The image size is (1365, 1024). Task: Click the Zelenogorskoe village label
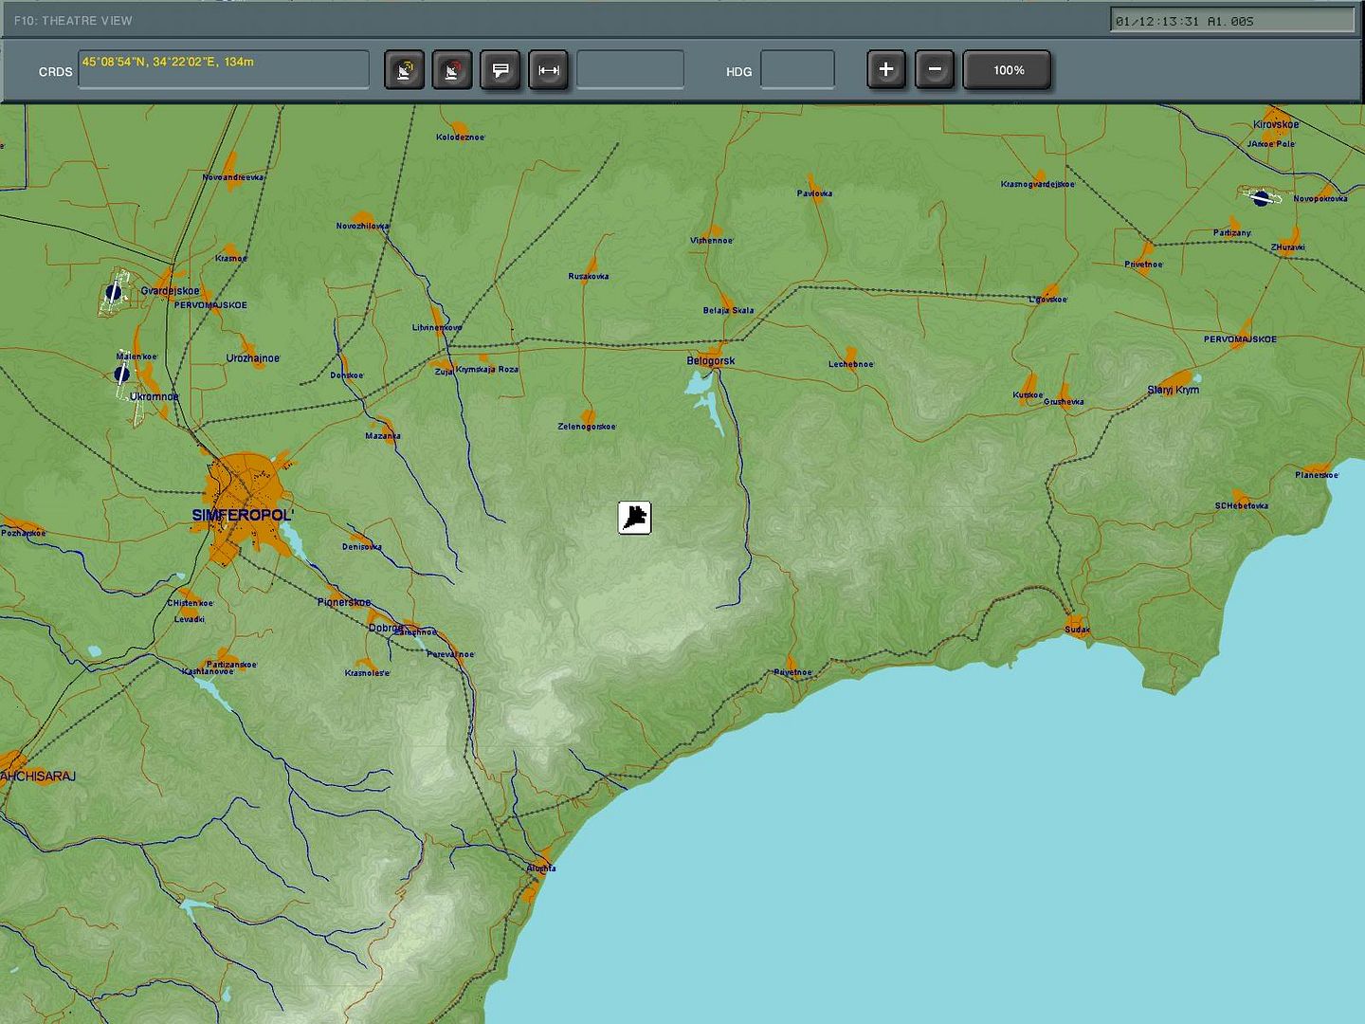point(587,427)
